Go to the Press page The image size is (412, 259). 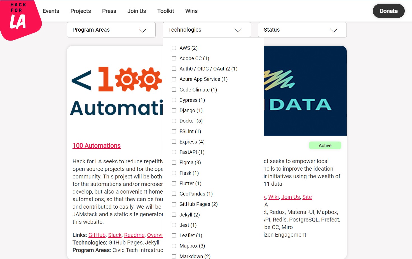[x=109, y=11]
